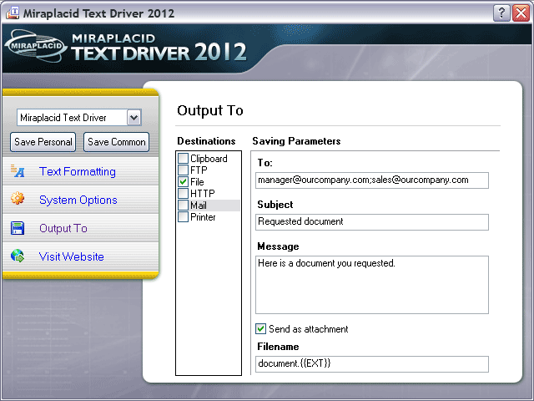Open the Text Formatting section

[x=78, y=171]
